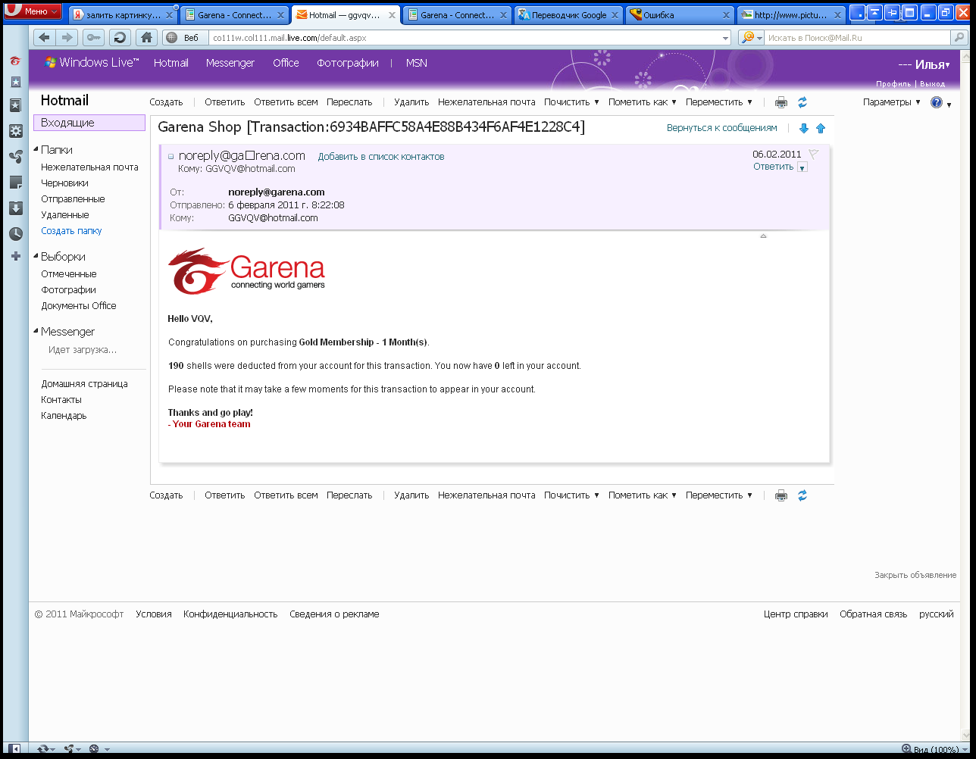The width and height of the screenshot is (976, 759).
Task: Click Создать папку link
Action: click(x=71, y=231)
